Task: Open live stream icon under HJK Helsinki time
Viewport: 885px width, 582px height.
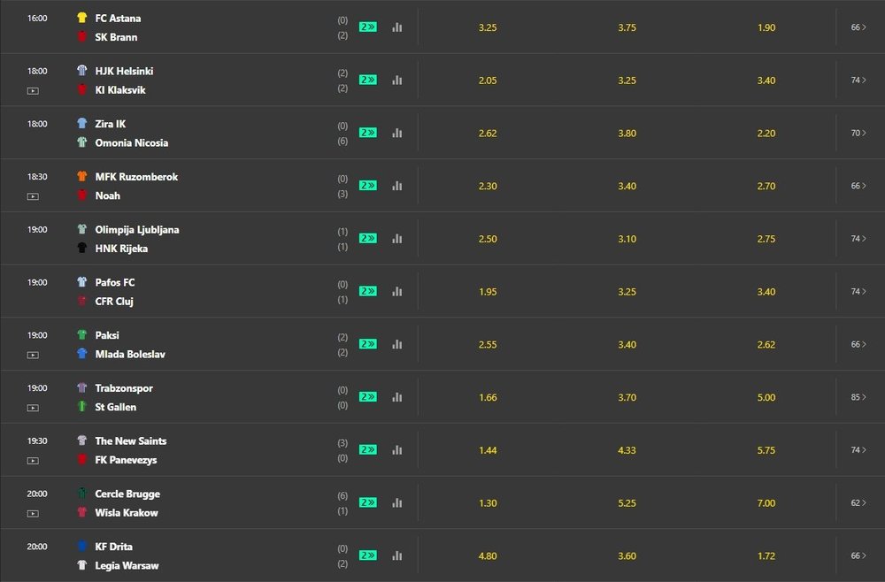Action: pos(34,91)
